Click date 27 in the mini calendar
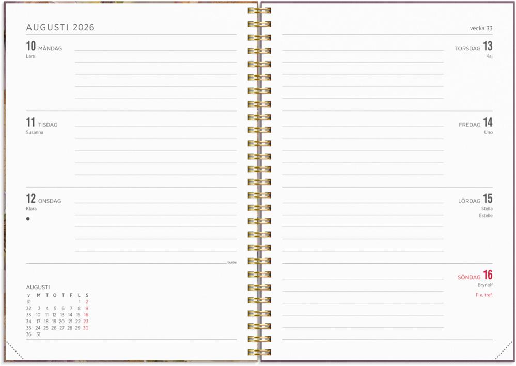 pyautogui.click(x=62, y=328)
